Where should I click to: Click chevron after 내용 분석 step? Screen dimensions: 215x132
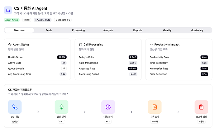(x=132, y=112)
